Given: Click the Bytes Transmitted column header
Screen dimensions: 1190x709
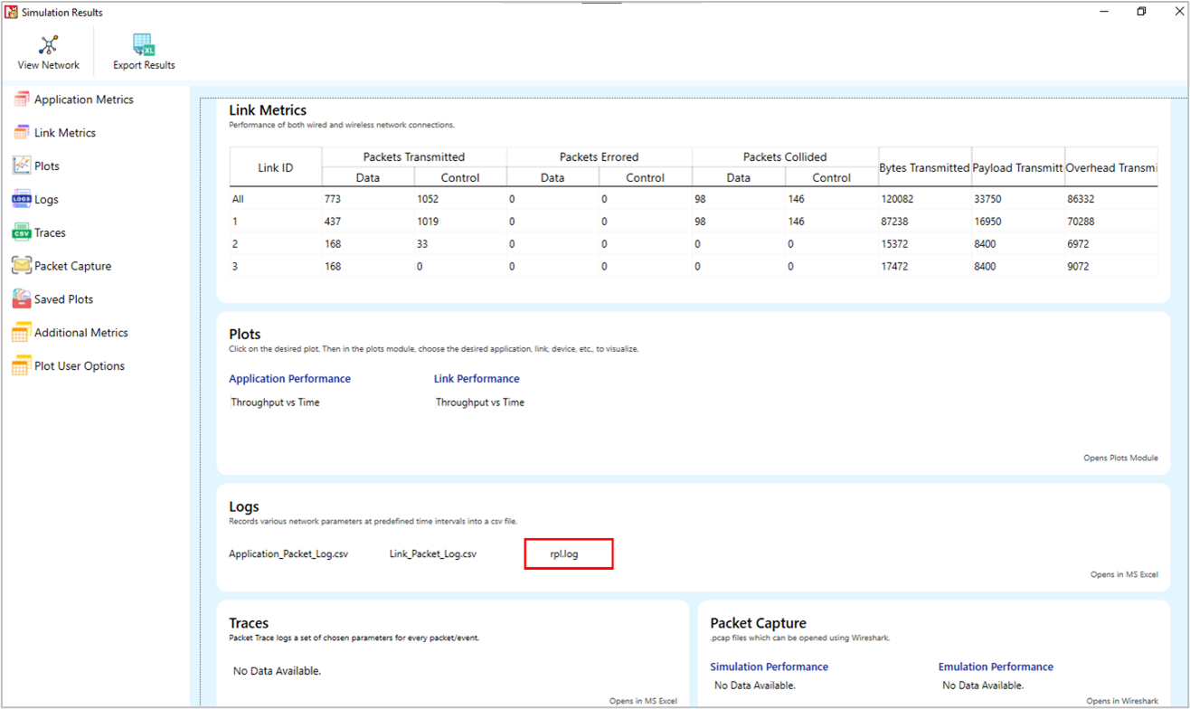Looking at the screenshot, I should click(924, 168).
